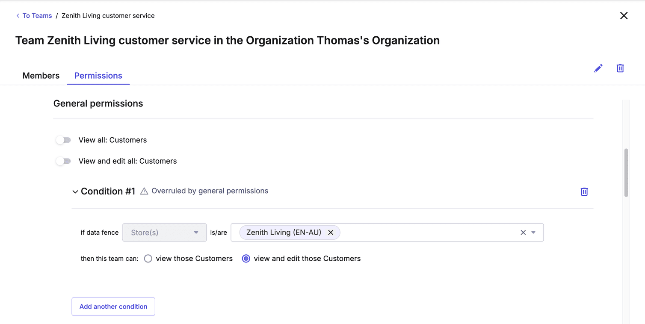Open the Permissions tab

coord(98,76)
